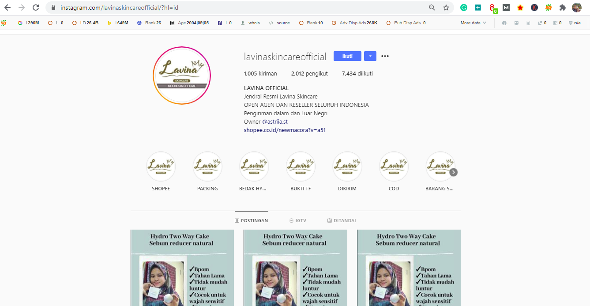Open the browser zoom magnifier icon

click(x=432, y=8)
